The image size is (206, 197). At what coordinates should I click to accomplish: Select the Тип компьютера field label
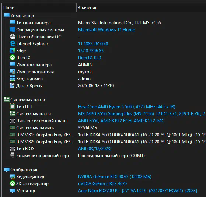tap(33, 23)
